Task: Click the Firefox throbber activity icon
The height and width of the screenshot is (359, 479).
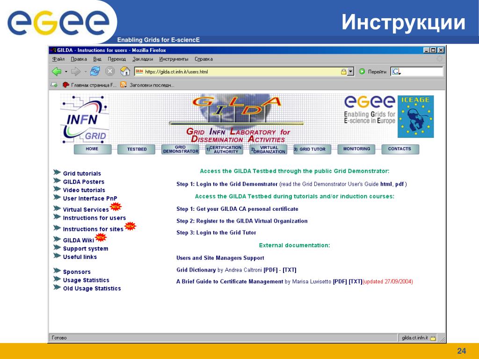Action: point(439,59)
